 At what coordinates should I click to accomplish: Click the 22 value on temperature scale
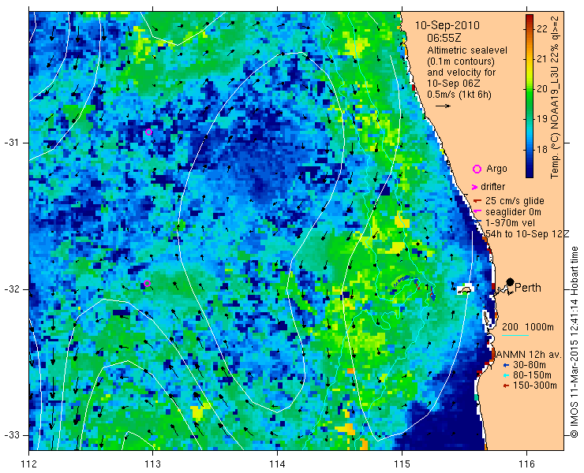tap(542, 28)
